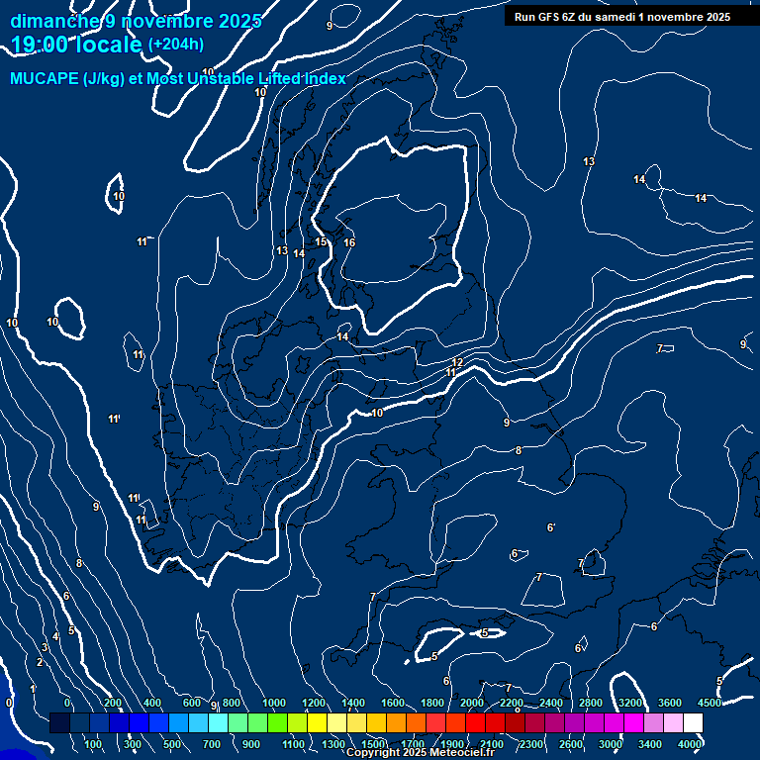Viewport: 760px width, 760px height.
Task: Click the cyan swatch above 700 label
Action: (218, 723)
